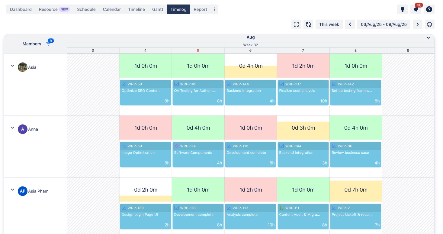Screen dimensions: 443x234
Task: Switch to the Gantt tab
Action: (x=158, y=9)
